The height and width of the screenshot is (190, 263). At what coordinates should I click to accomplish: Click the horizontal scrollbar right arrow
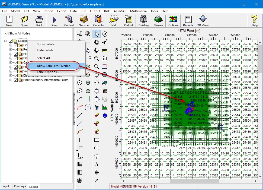[x=255, y=181]
